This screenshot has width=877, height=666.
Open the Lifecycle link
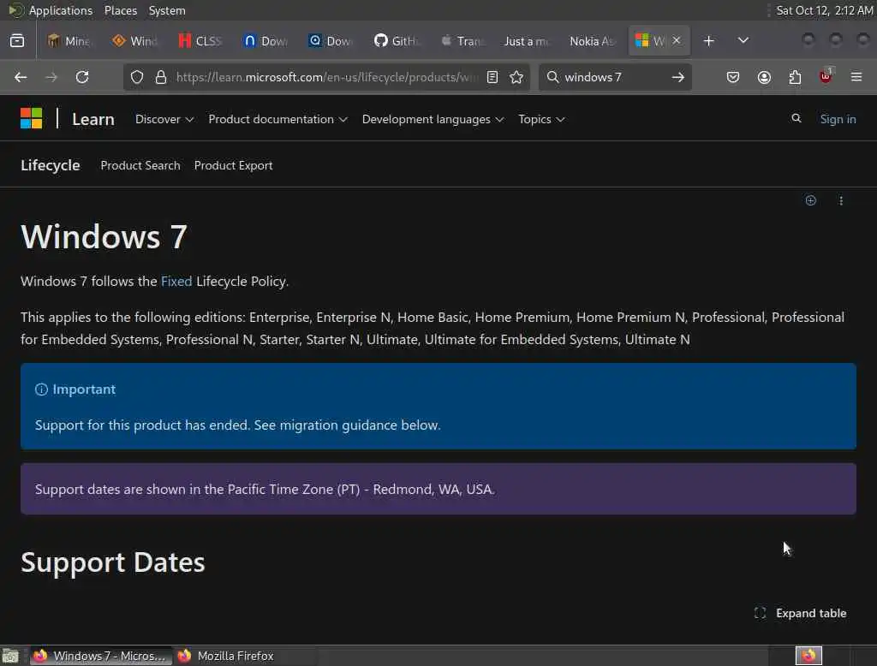tap(51, 165)
